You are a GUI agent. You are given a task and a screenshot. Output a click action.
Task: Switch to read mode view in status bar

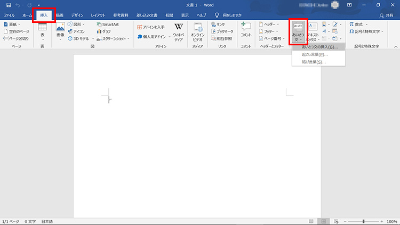[311, 221]
